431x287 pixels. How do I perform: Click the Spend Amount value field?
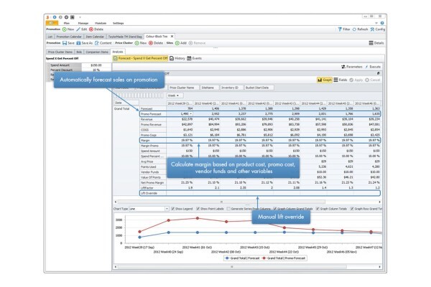pyautogui.click(x=96, y=65)
